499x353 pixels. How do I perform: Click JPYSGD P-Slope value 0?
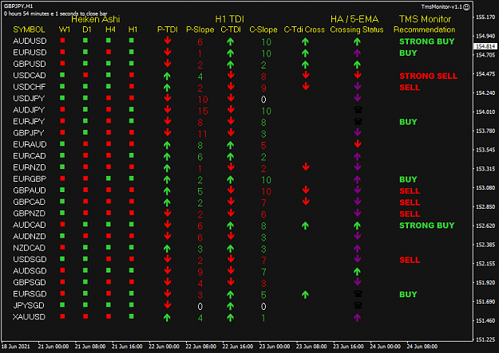(x=200, y=307)
